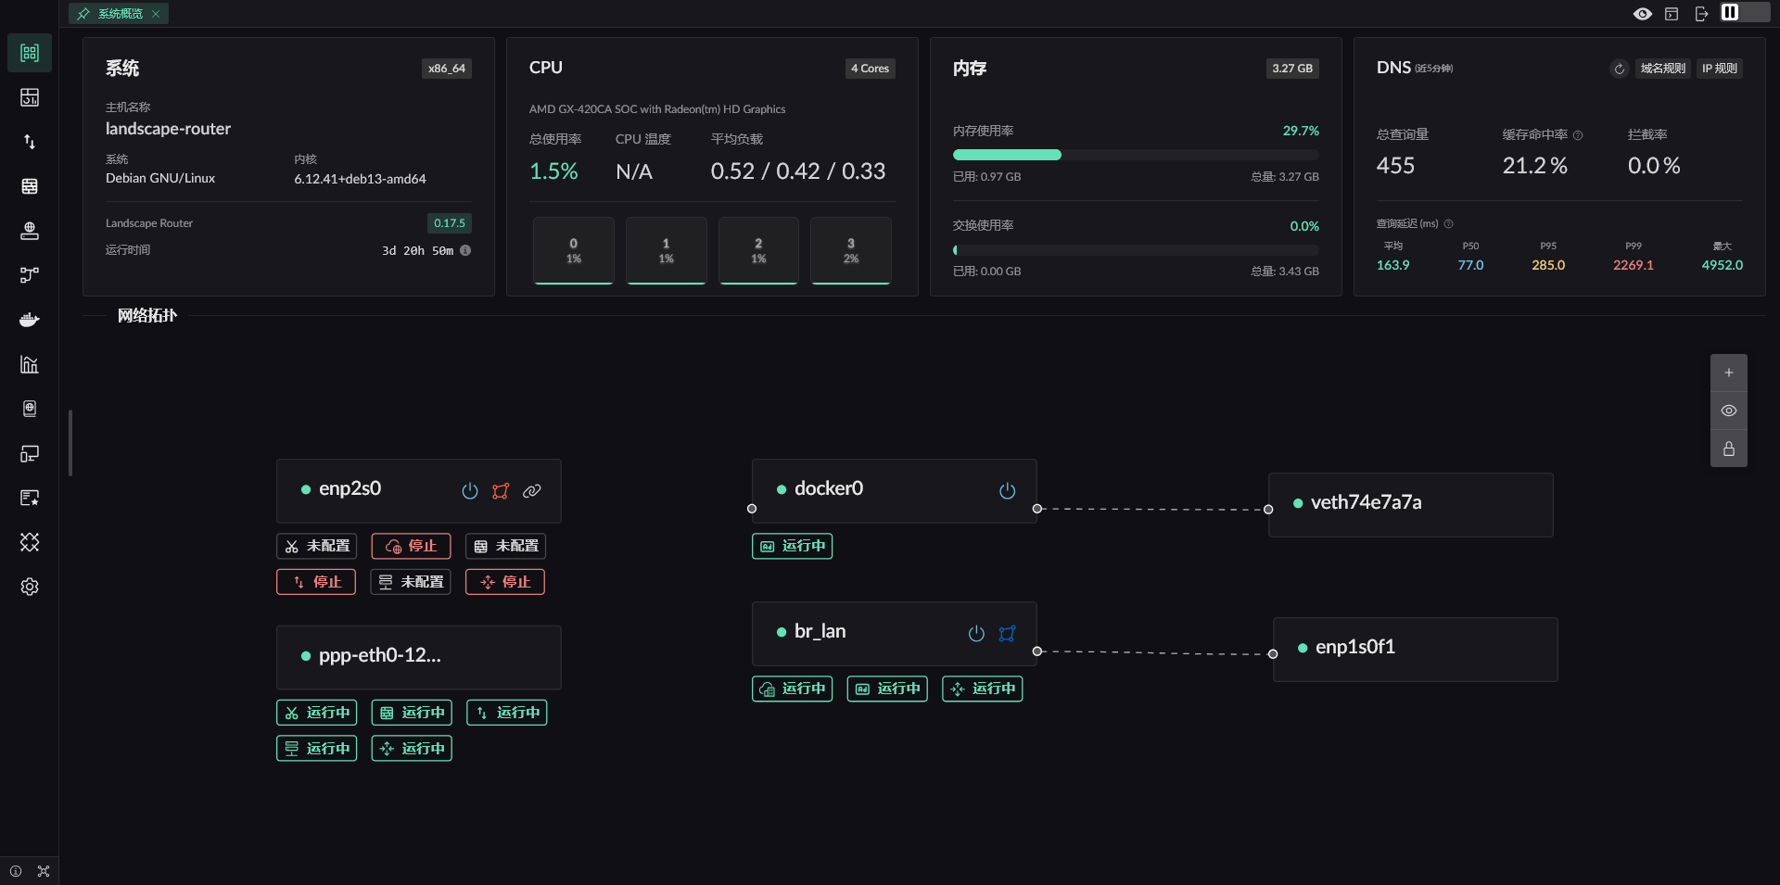The height and width of the screenshot is (885, 1780).
Task: Close the 系统概览 tab
Action: (x=156, y=14)
